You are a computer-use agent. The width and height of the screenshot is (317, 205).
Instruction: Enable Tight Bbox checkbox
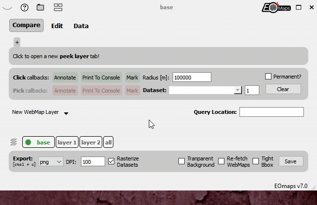coord(255,161)
